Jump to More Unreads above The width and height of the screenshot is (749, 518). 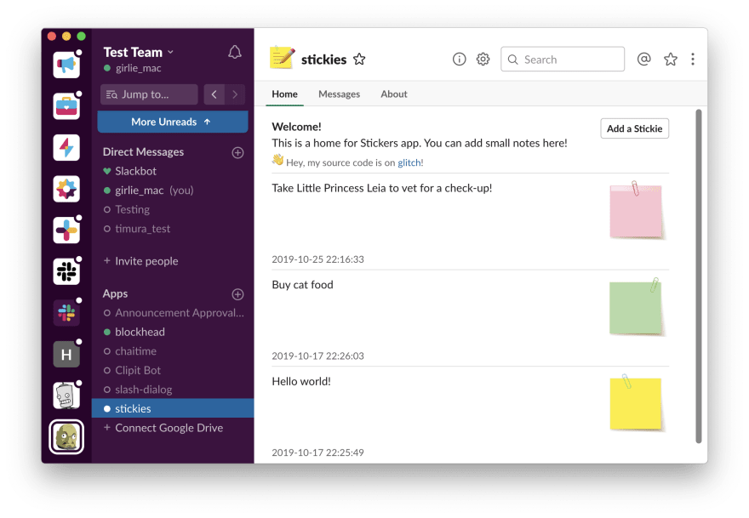pos(173,122)
